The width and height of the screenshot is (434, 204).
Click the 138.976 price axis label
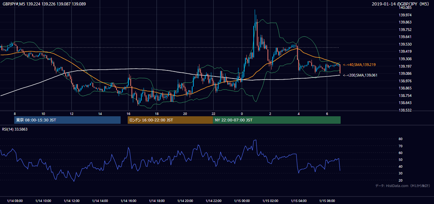point(405,81)
